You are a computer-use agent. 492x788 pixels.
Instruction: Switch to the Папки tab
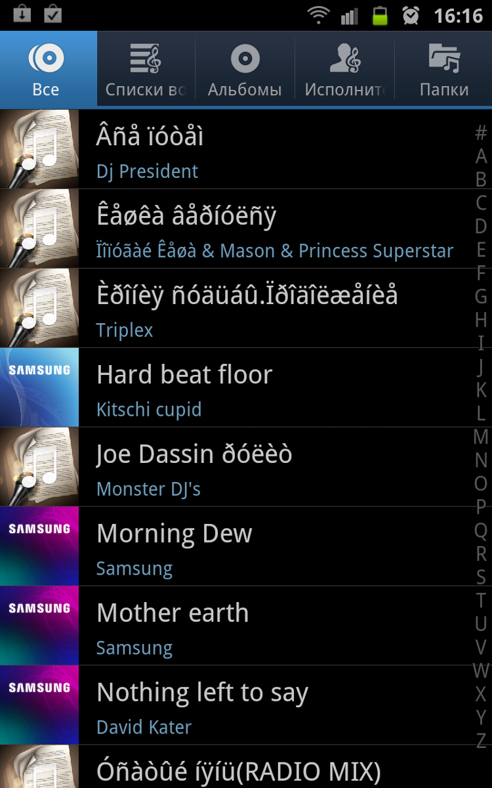click(444, 68)
